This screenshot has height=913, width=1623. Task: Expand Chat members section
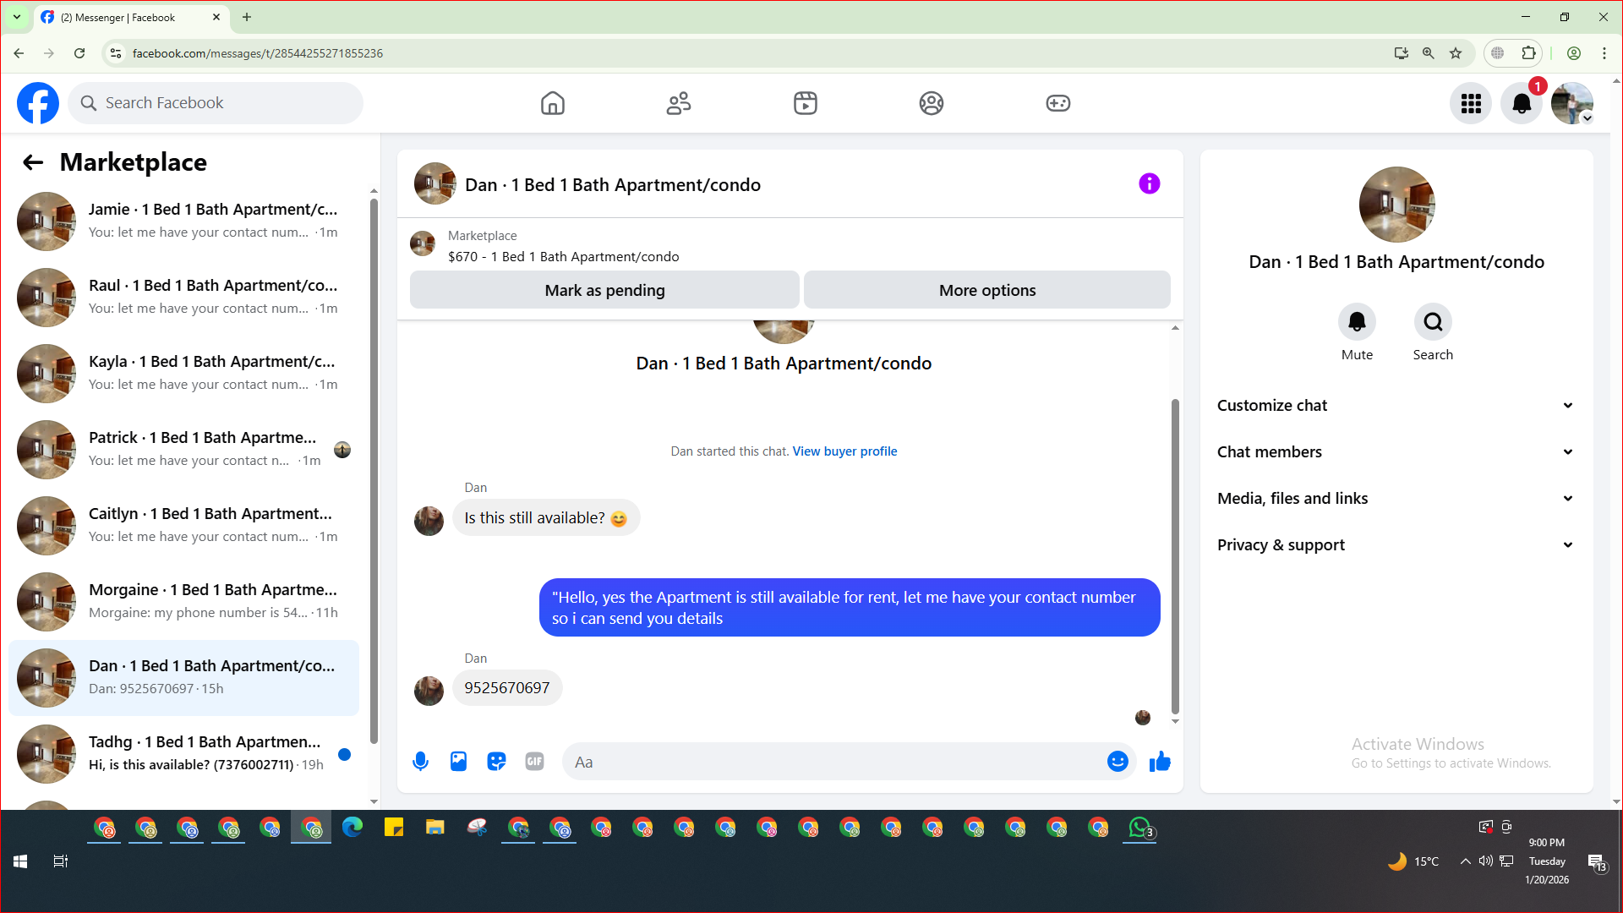(x=1396, y=452)
